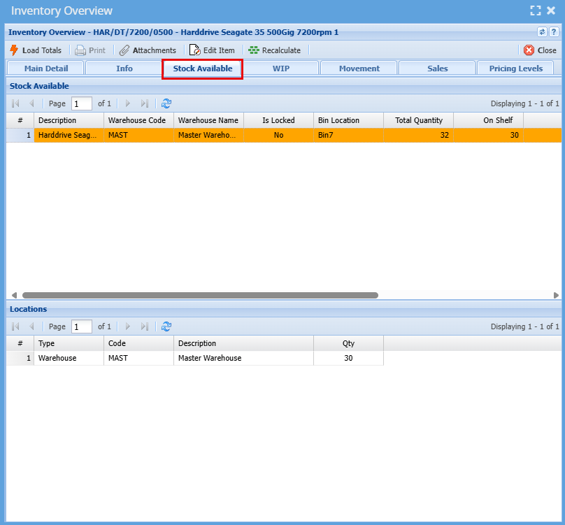This screenshot has height=525, width=565.
Task: Click the horizontal scrollbar in Stock Available
Action: coord(200,295)
